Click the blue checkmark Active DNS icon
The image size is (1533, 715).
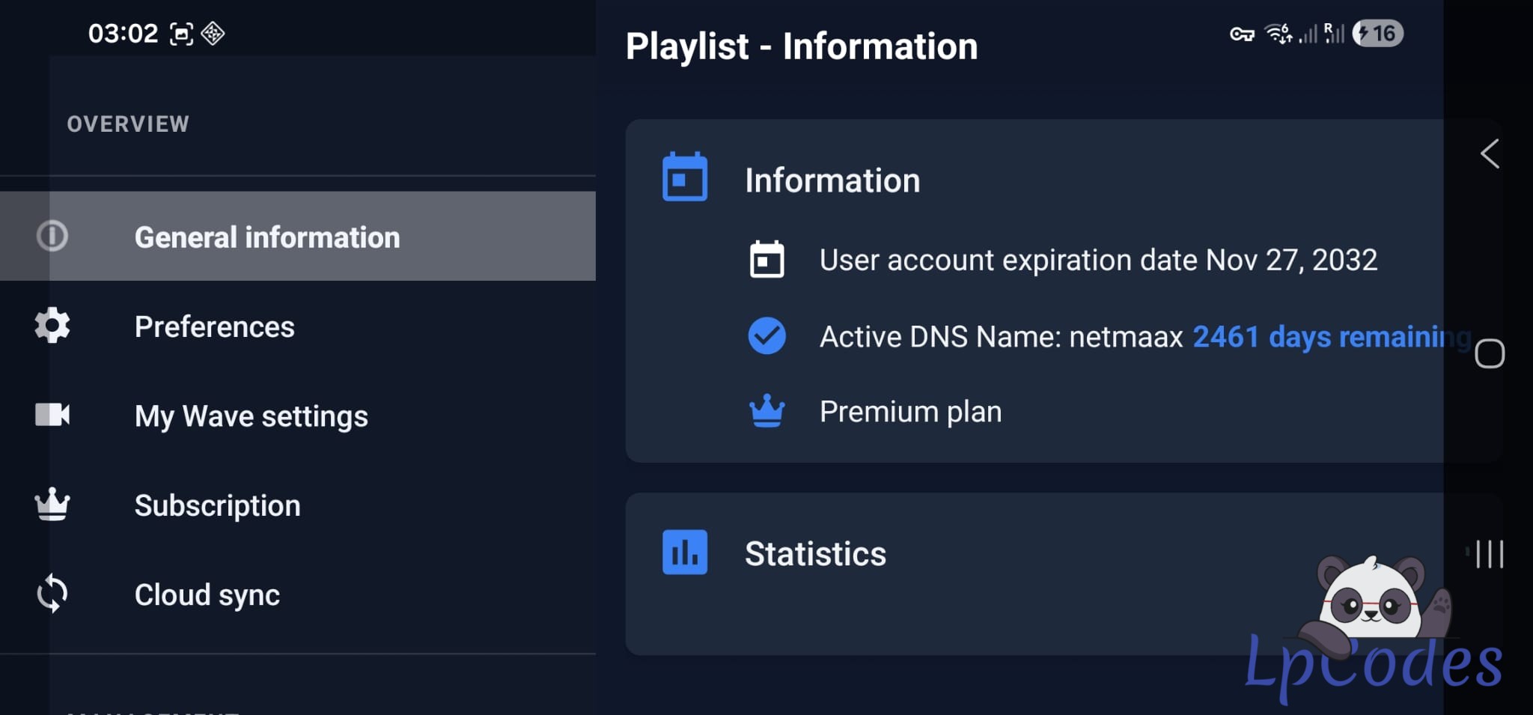(x=766, y=335)
